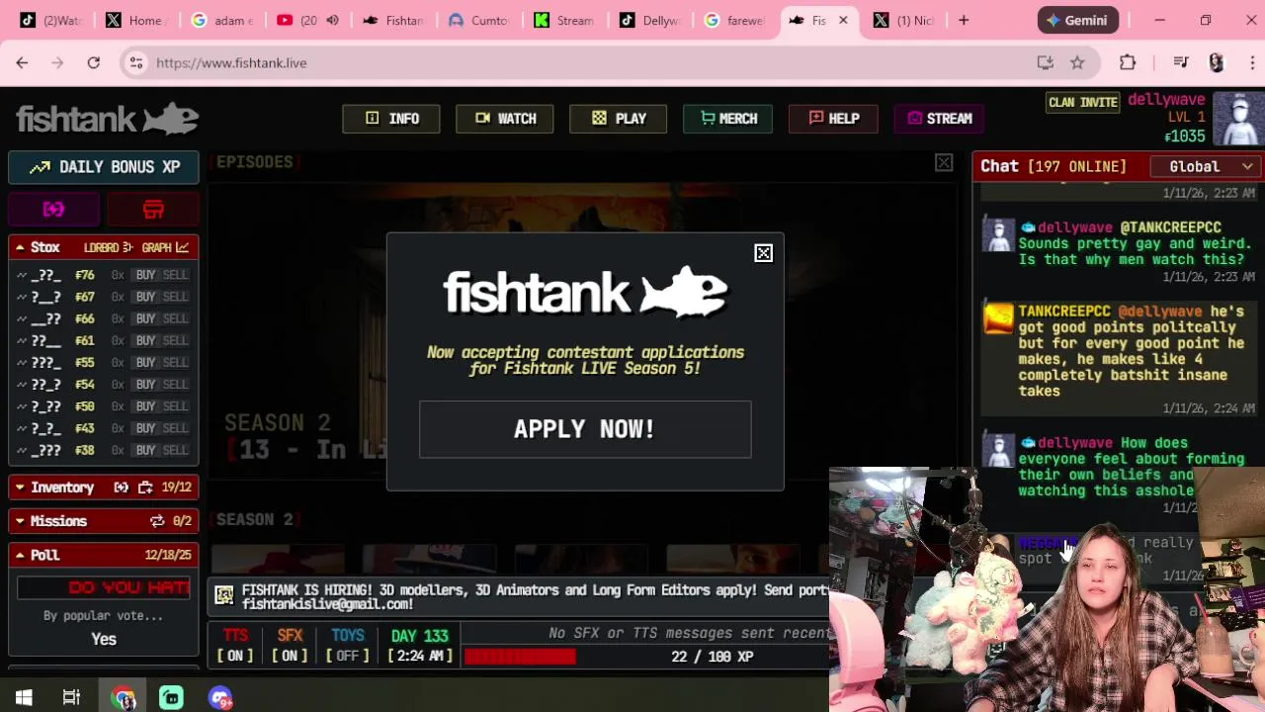The image size is (1265, 712).
Task: Open Chrome from the taskbar
Action: [x=123, y=698]
